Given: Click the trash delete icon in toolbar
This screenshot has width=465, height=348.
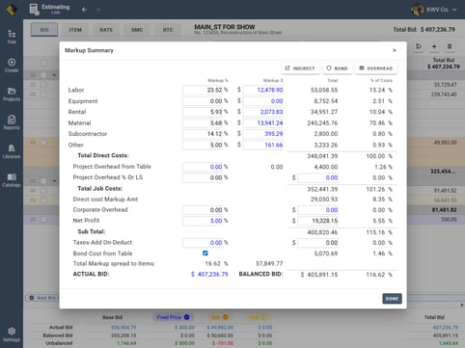Looking at the screenshot, I should (x=450, y=46).
